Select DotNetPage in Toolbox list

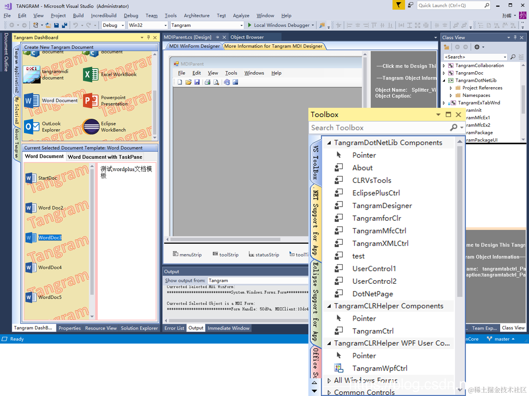[364, 294]
